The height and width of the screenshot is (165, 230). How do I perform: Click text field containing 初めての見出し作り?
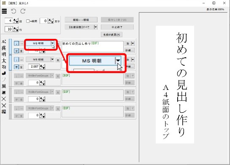tap(92, 47)
